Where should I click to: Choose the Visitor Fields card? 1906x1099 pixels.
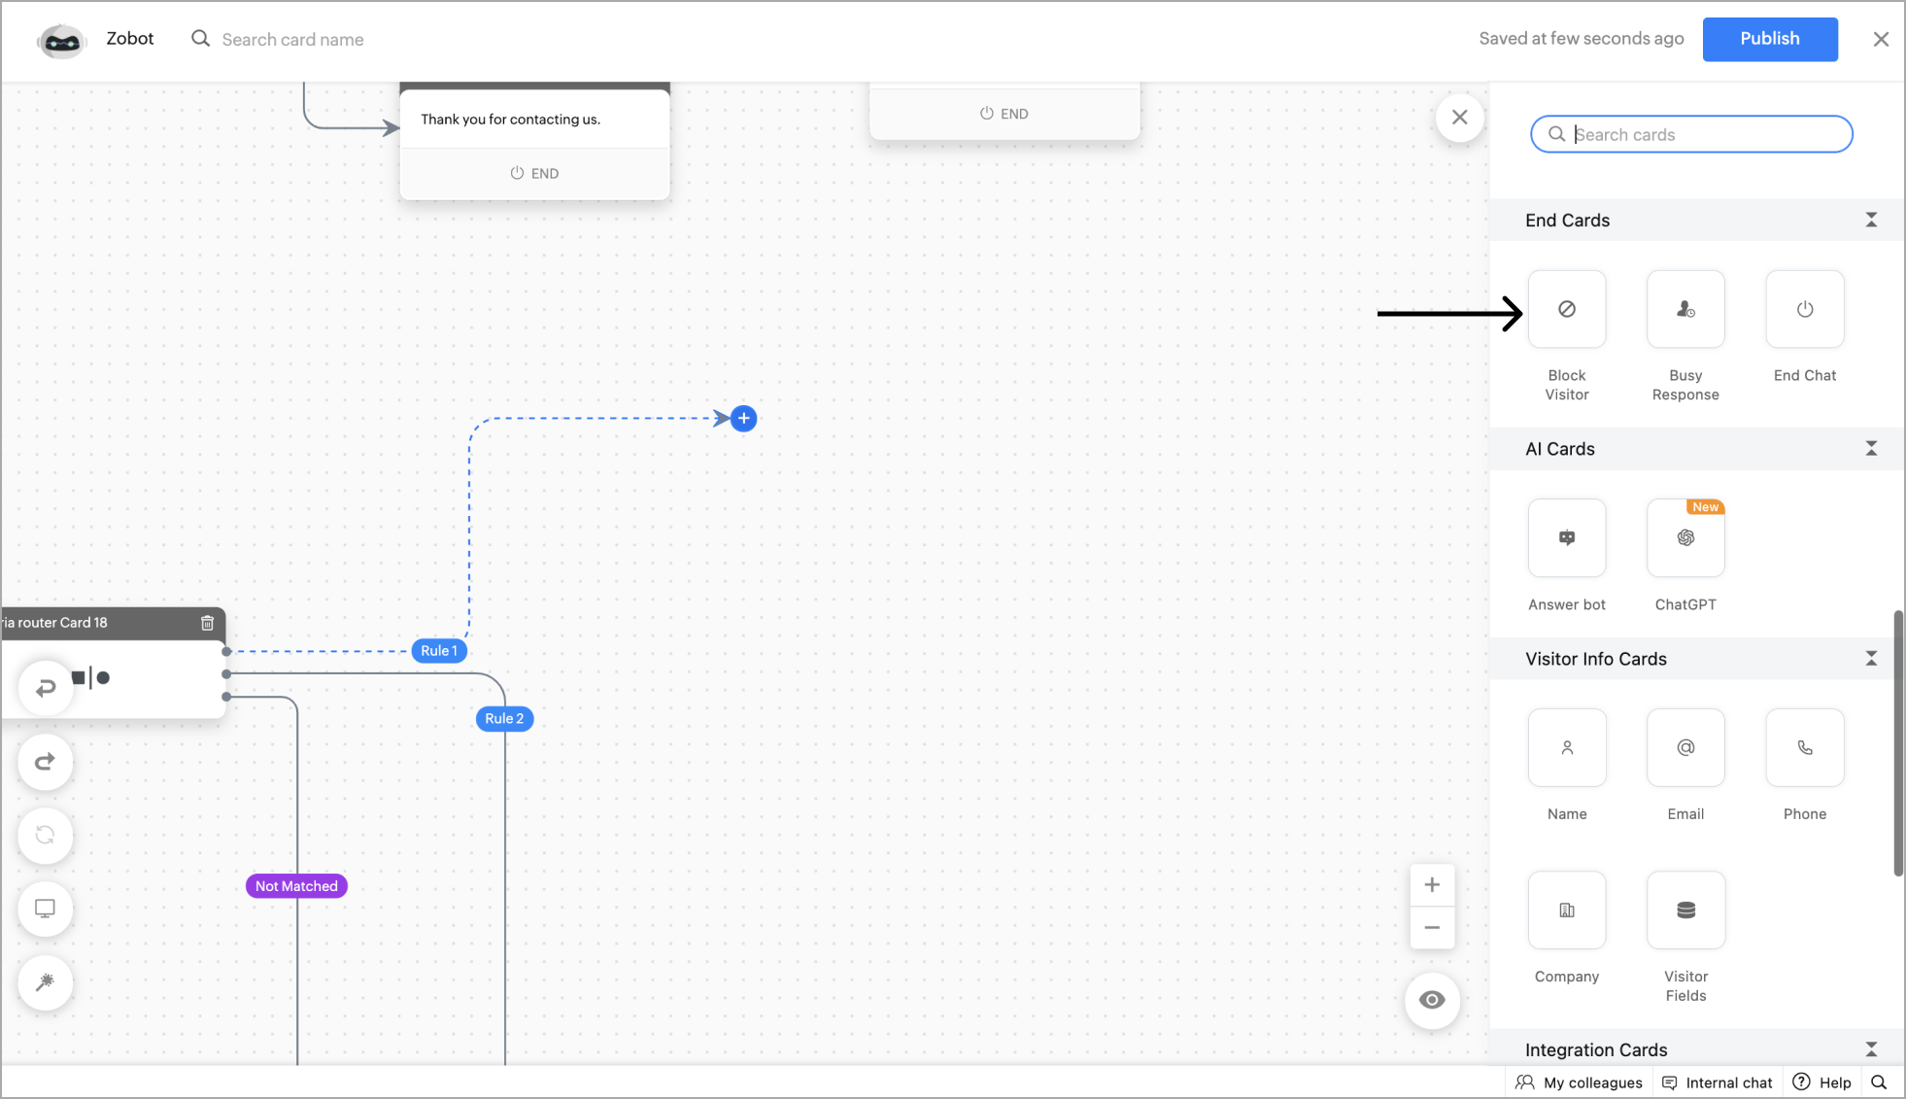[x=1685, y=910]
